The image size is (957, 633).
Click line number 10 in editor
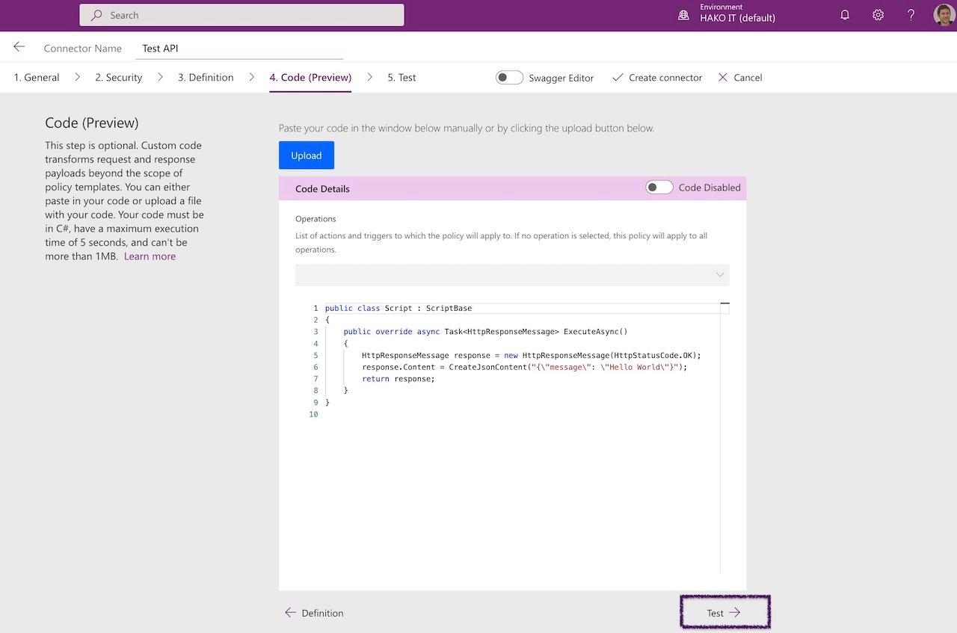point(313,414)
